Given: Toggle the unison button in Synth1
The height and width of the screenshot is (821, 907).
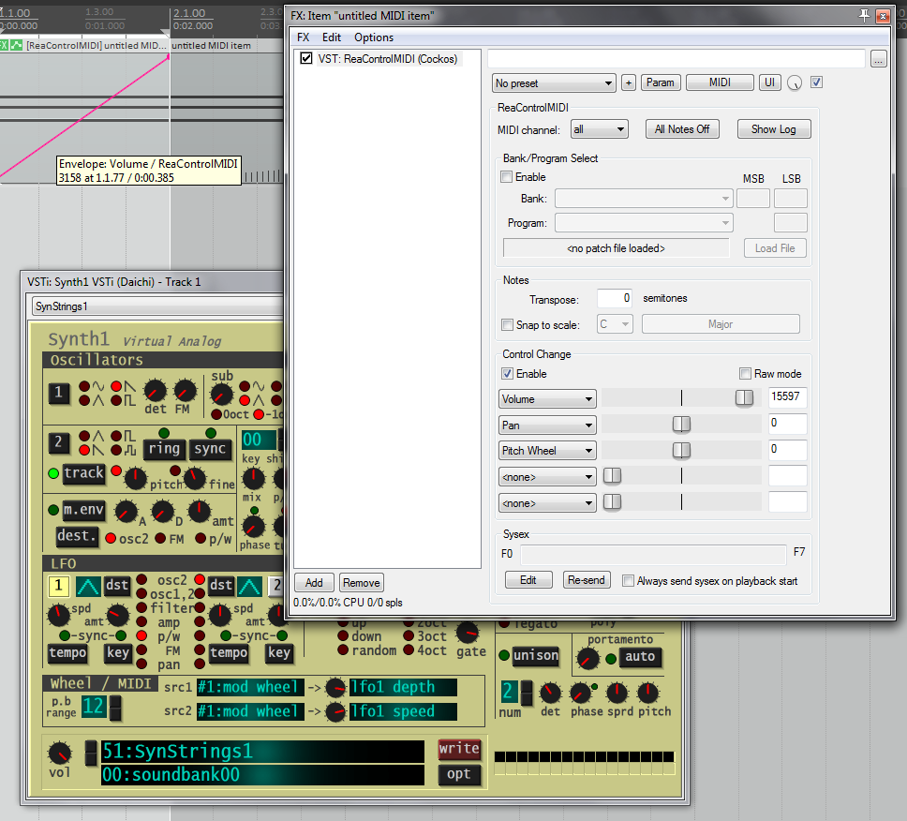Looking at the screenshot, I should coord(536,656).
